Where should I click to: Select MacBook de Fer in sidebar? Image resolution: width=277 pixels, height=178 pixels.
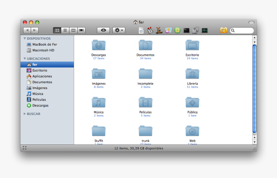coord(47,44)
